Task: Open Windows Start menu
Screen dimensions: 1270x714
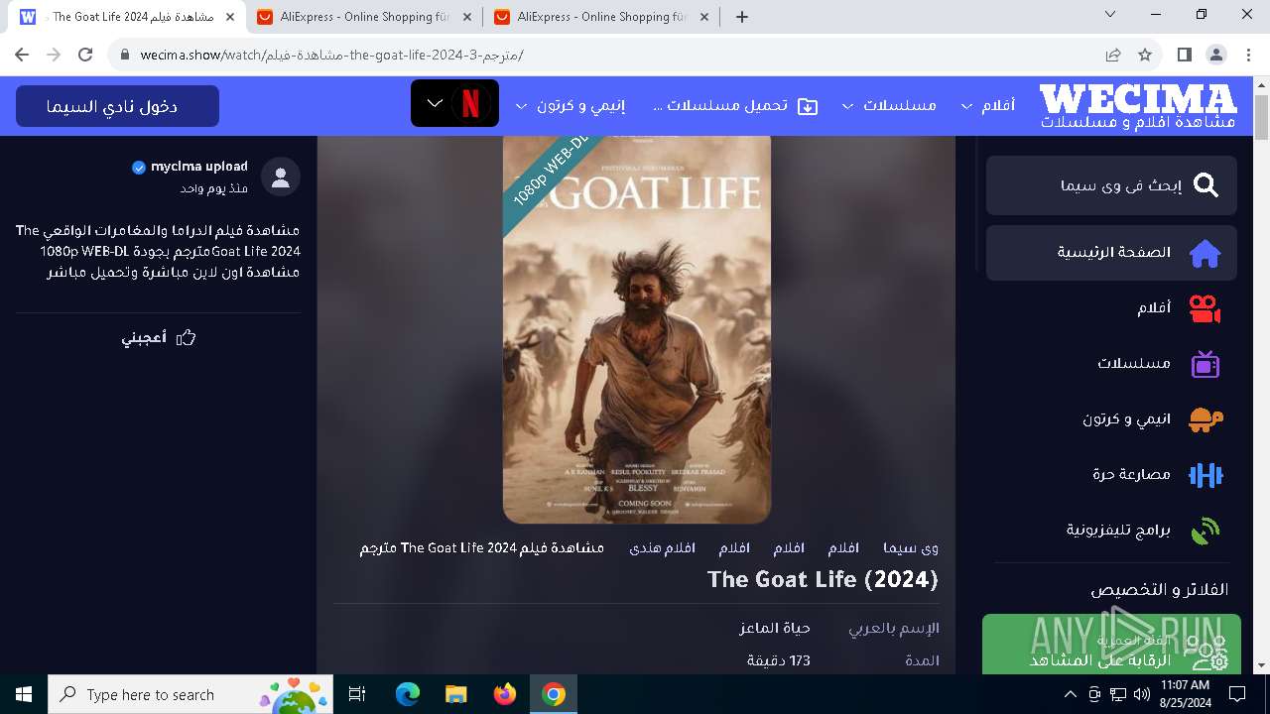Action: click(24, 694)
